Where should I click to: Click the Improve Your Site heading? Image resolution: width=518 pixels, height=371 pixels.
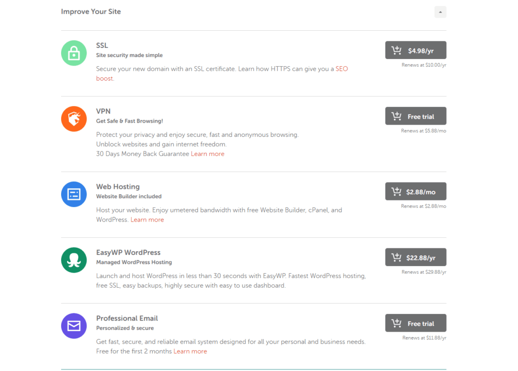pos(91,12)
